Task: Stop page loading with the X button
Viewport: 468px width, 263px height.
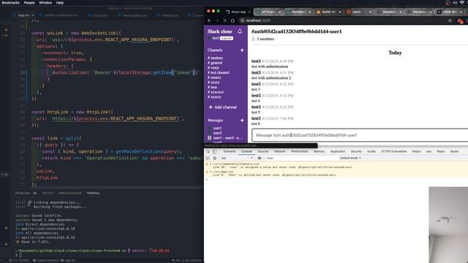Action: tap(224, 20)
